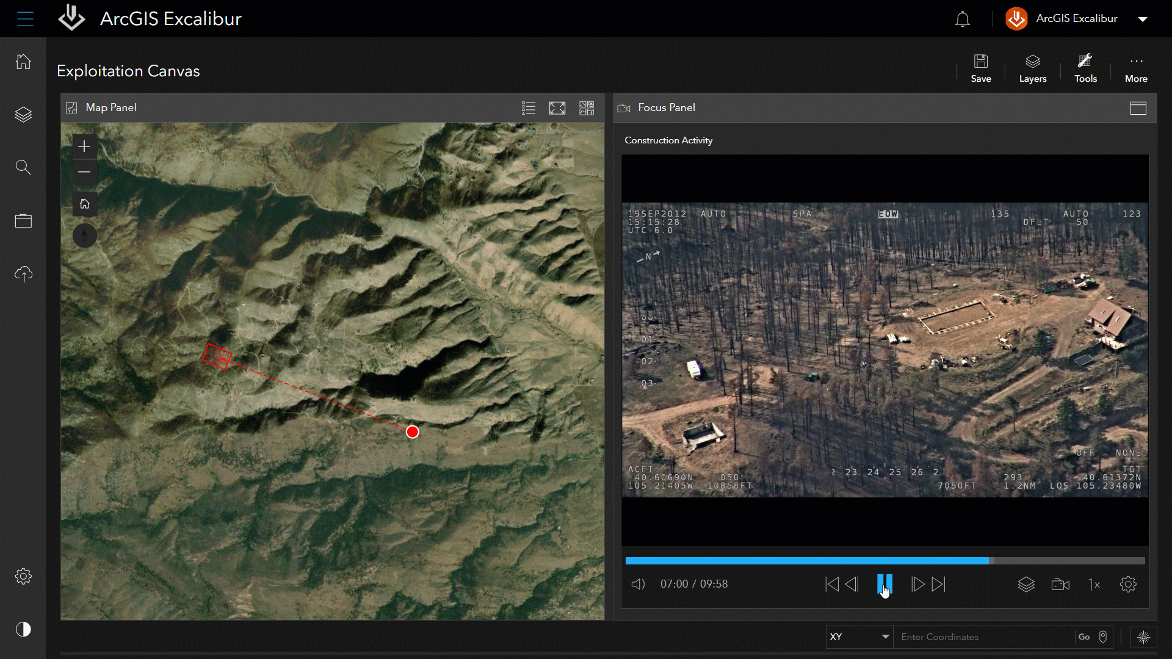Expand the More options menu
The height and width of the screenshot is (659, 1172).
point(1136,68)
